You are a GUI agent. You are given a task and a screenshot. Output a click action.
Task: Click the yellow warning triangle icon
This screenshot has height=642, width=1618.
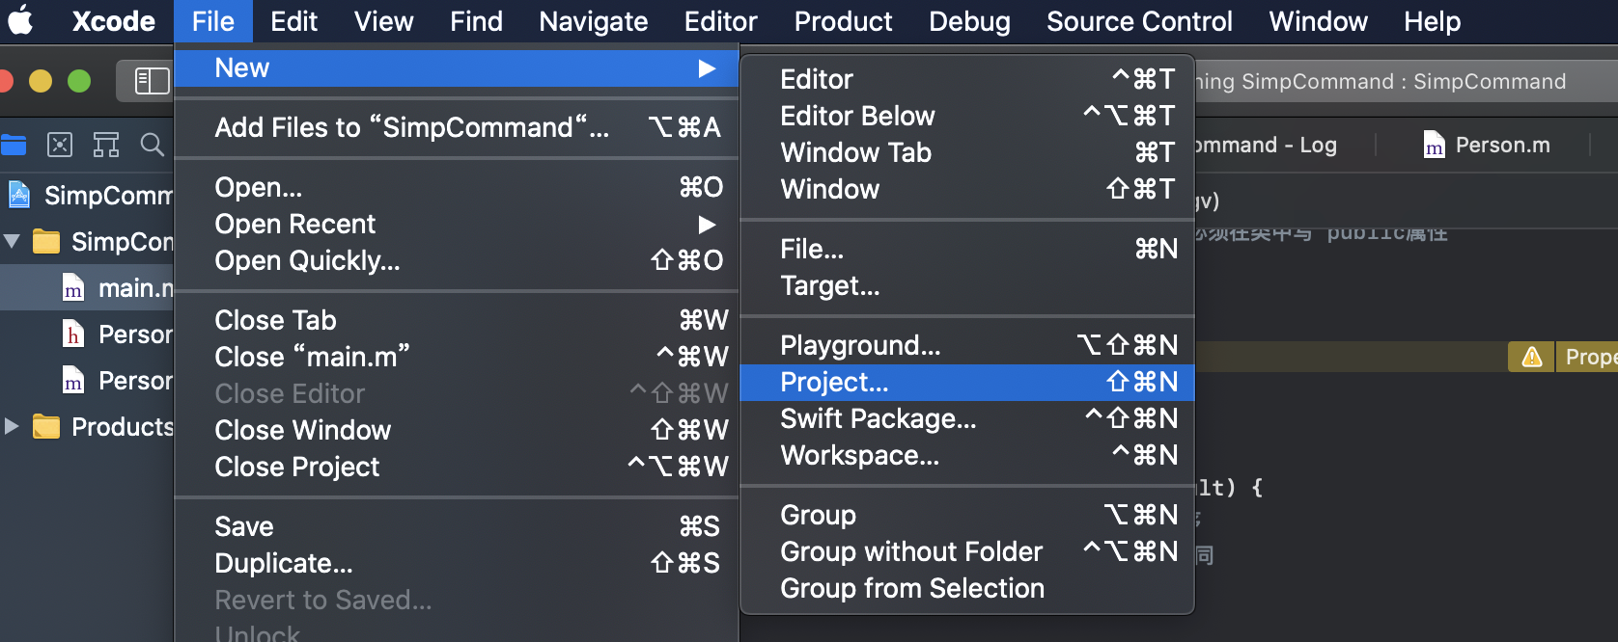[x=1531, y=358]
